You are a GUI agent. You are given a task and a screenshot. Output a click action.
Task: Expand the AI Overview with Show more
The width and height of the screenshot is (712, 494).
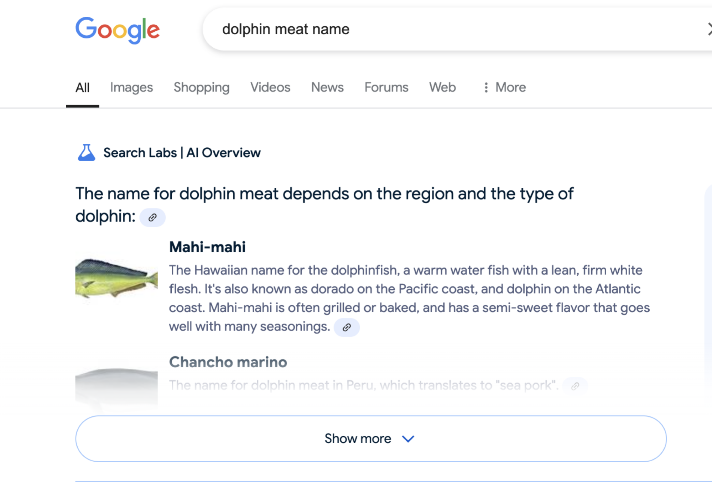pos(357,438)
